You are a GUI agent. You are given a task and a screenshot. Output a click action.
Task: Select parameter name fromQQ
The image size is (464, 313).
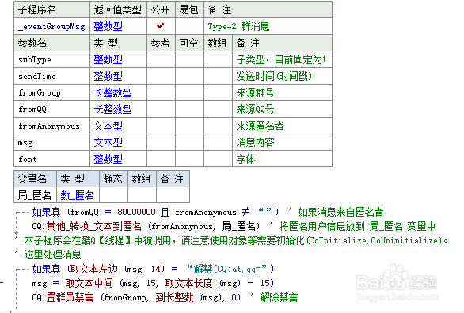[32, 110]
